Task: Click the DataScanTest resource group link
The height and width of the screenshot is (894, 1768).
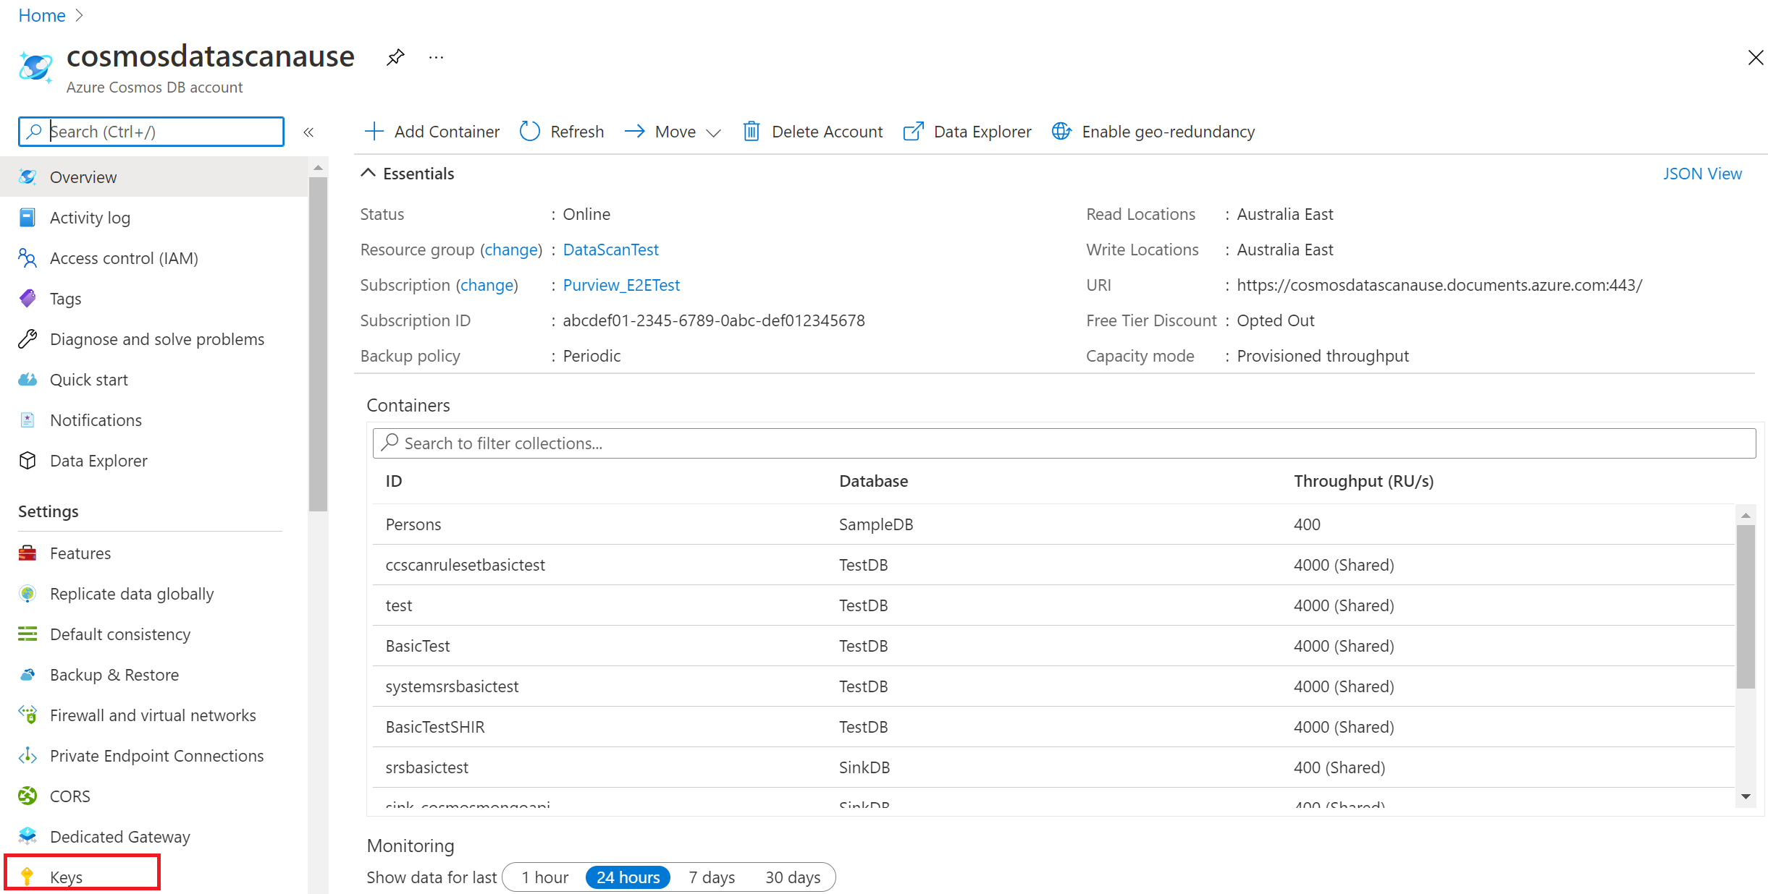Action: pyautogui.click(x=610, y=249)
